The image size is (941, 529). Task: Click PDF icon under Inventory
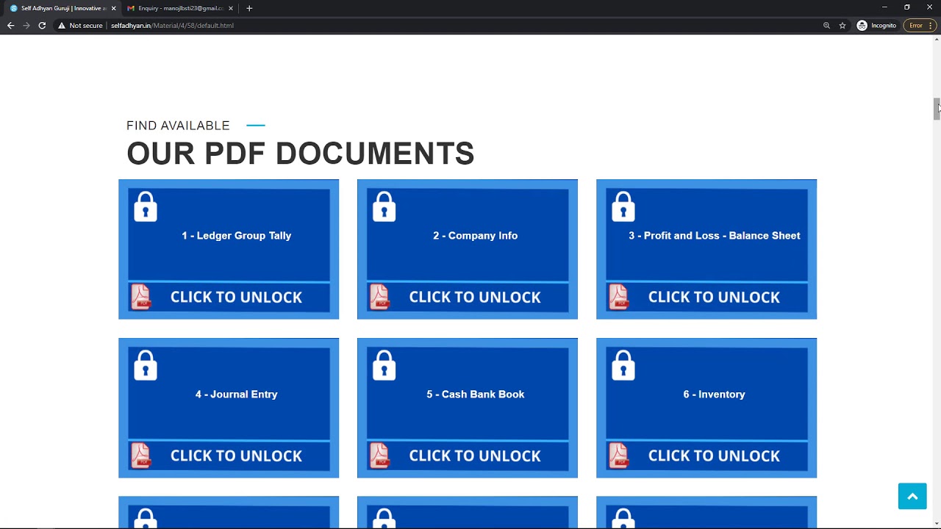click(618, 456)
